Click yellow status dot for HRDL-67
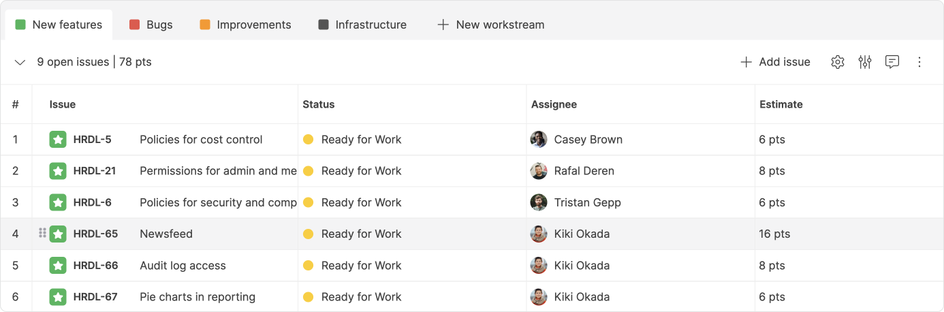Viewport: 944px width, 312px height. tap(308, 297)
